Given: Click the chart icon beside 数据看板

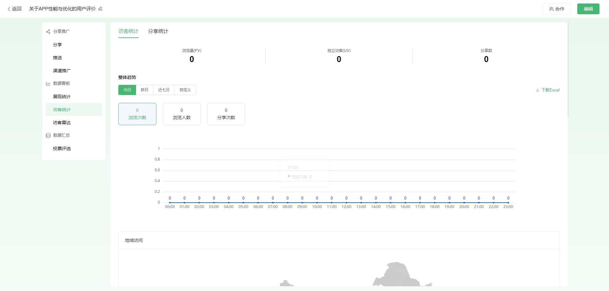Looking at the screenshot, I should pyautogui.click(x=48, y=84).
